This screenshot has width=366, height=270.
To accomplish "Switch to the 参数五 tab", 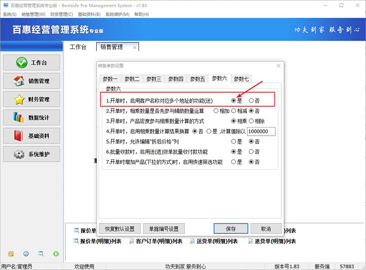I will pos(198,79).
